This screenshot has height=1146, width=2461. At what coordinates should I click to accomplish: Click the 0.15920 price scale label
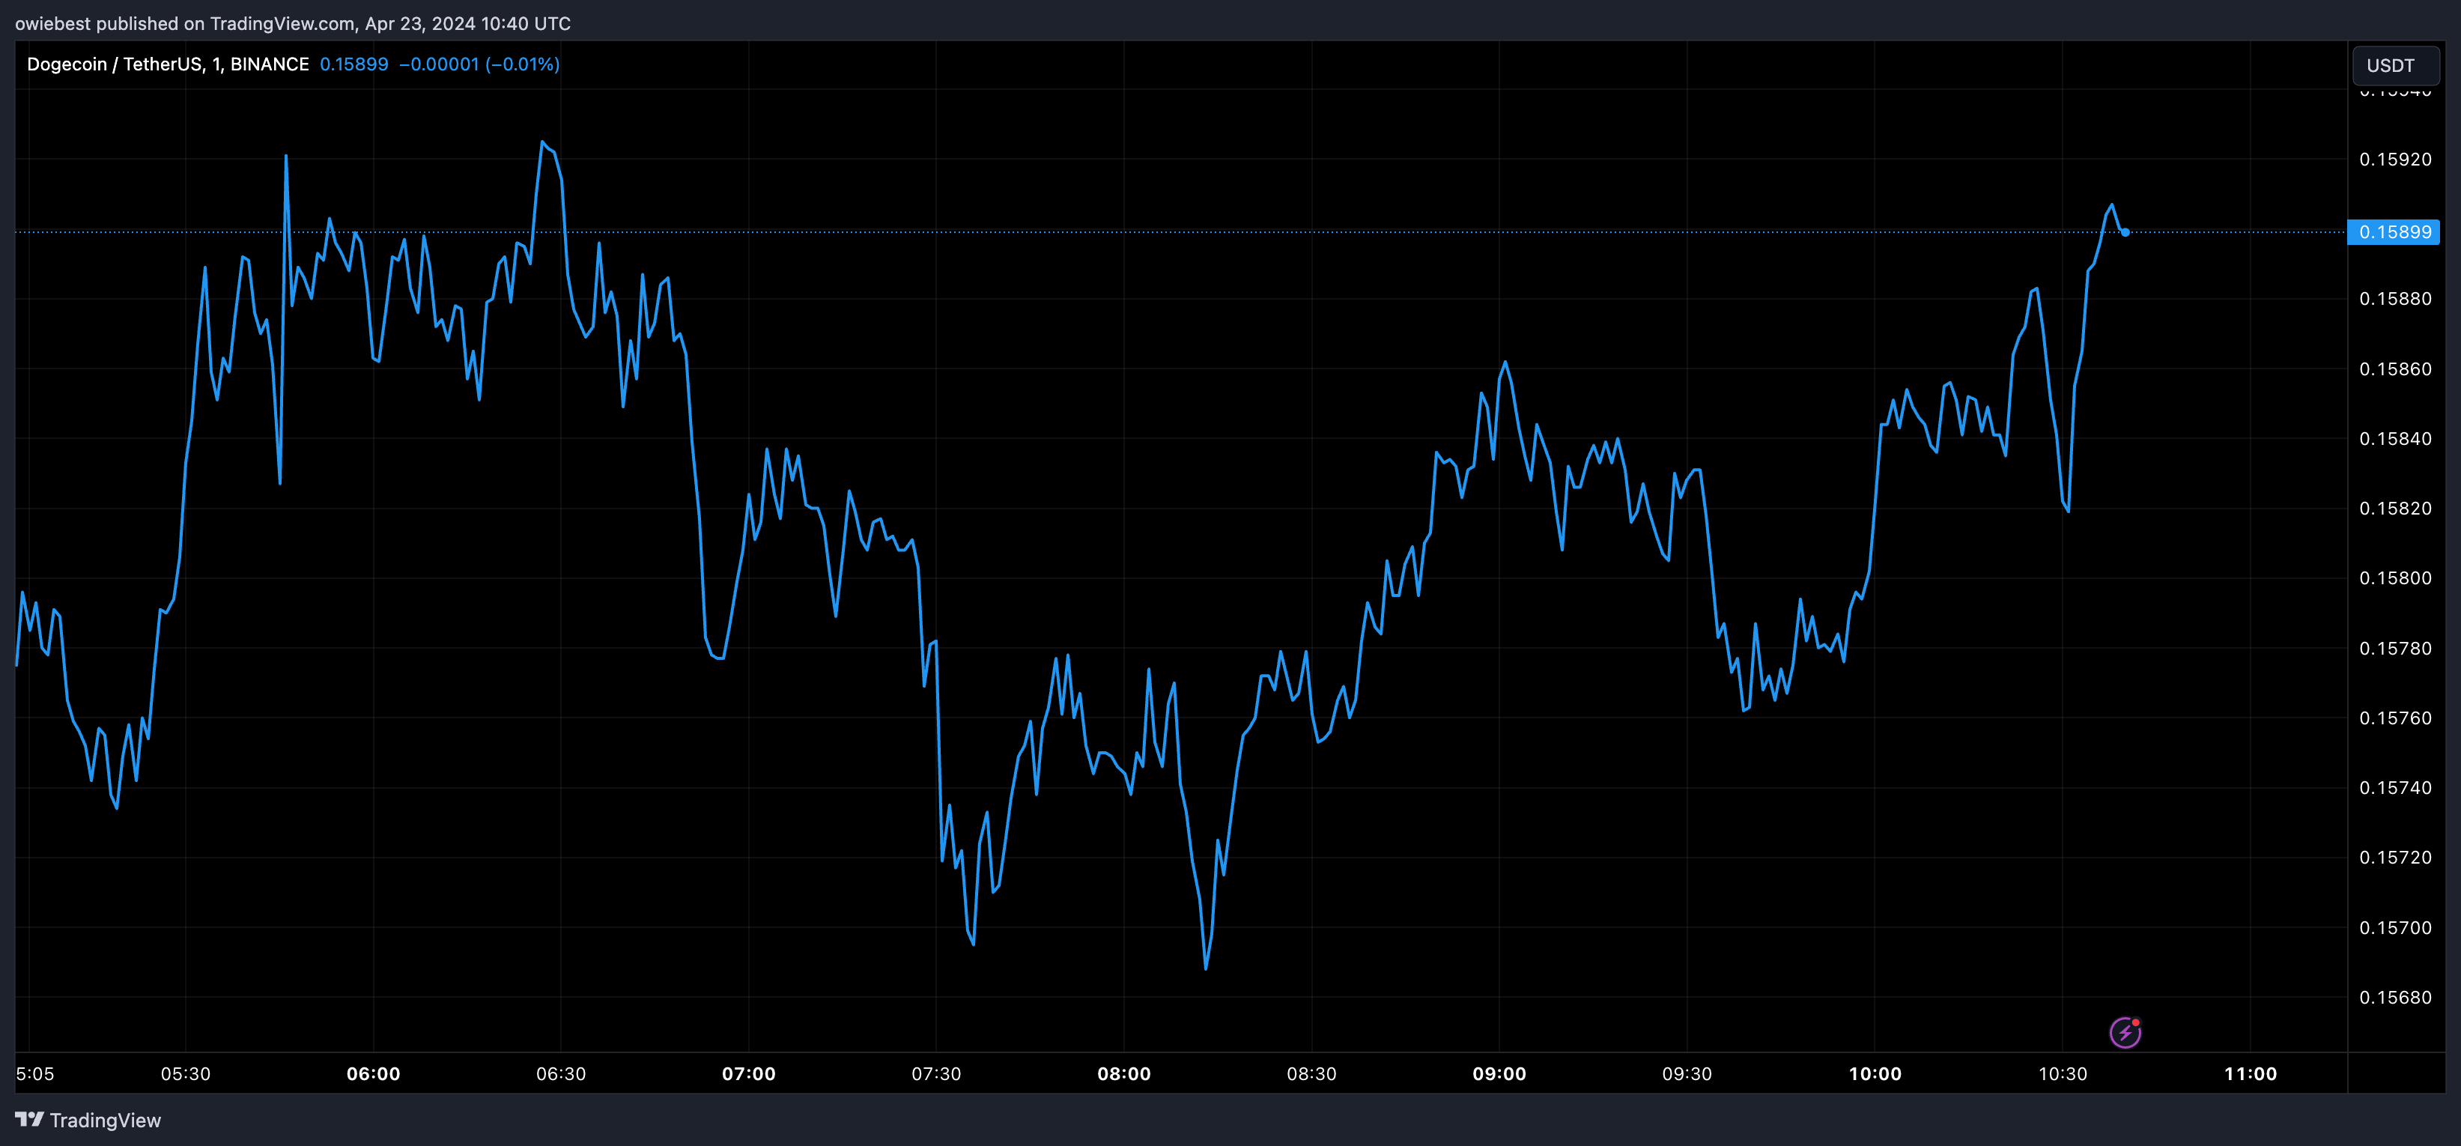pos(2395,160)
